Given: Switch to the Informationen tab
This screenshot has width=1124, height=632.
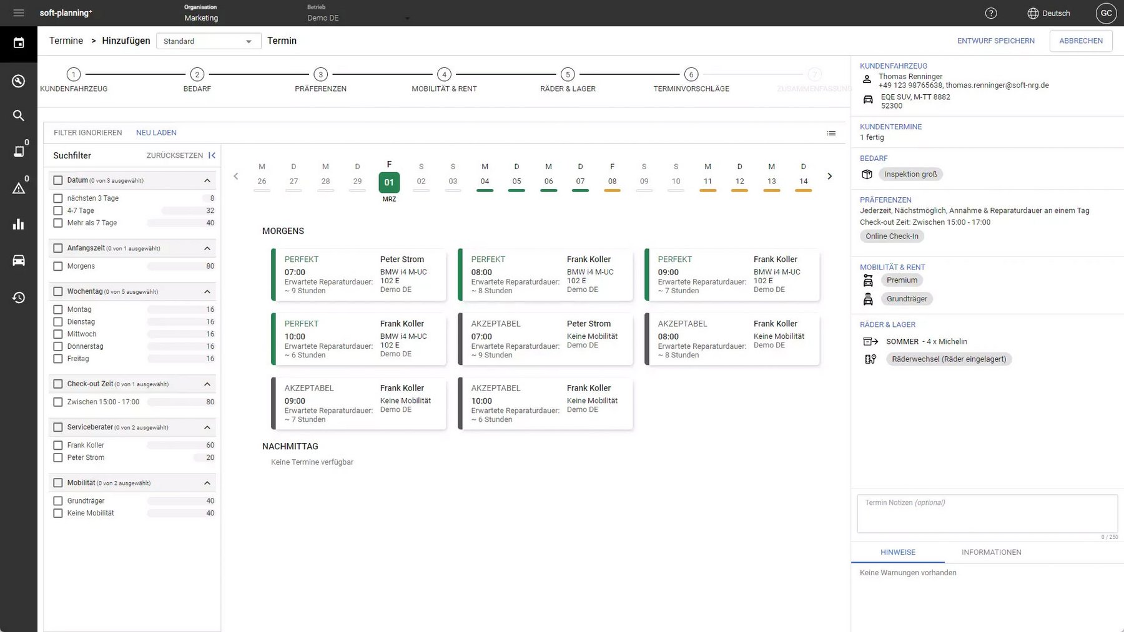Looking at the screenshot, I should click(x=992, y=552).
